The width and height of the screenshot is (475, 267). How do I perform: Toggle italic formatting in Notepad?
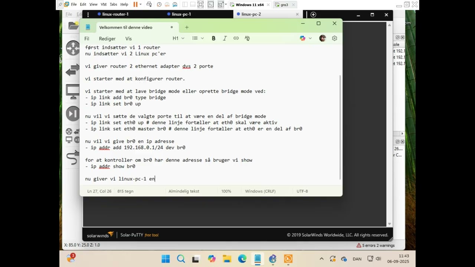[225, 38]
